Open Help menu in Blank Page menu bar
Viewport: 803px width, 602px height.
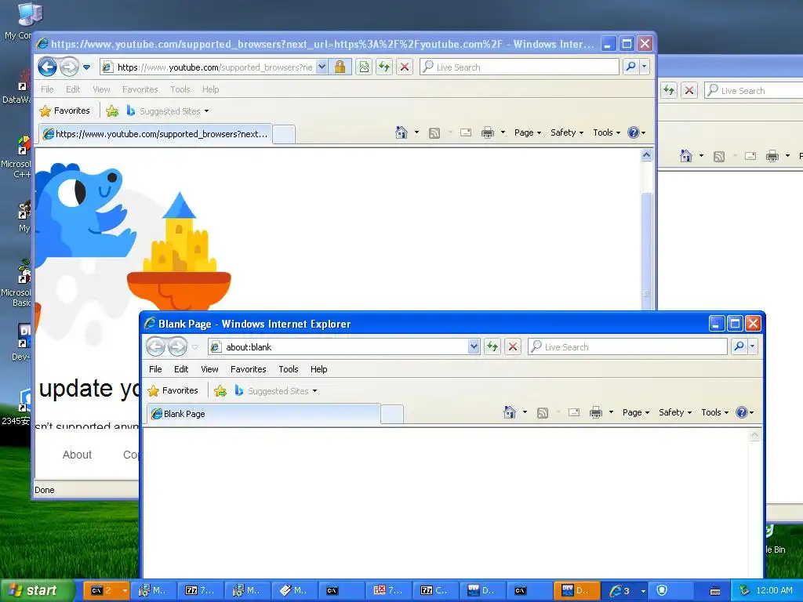pos(318,369)
